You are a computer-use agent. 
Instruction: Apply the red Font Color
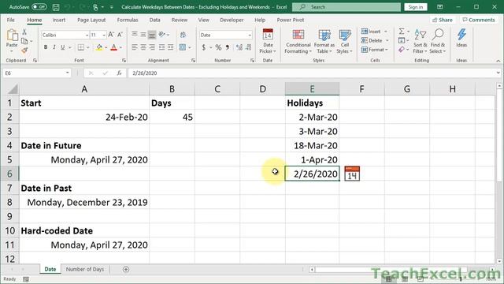click(113, 47)
